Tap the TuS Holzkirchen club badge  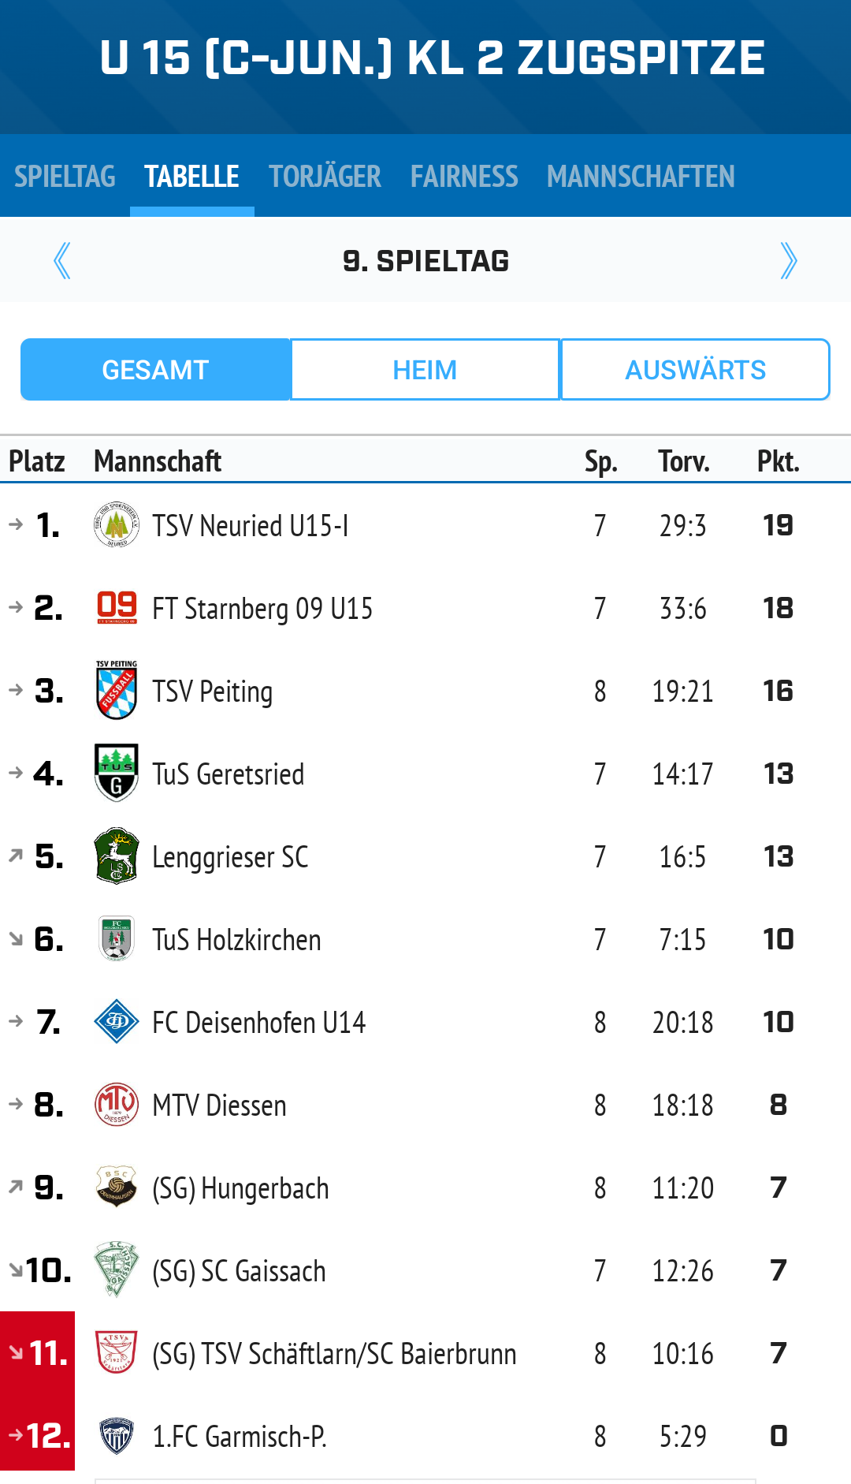click(x=117, y=938)
